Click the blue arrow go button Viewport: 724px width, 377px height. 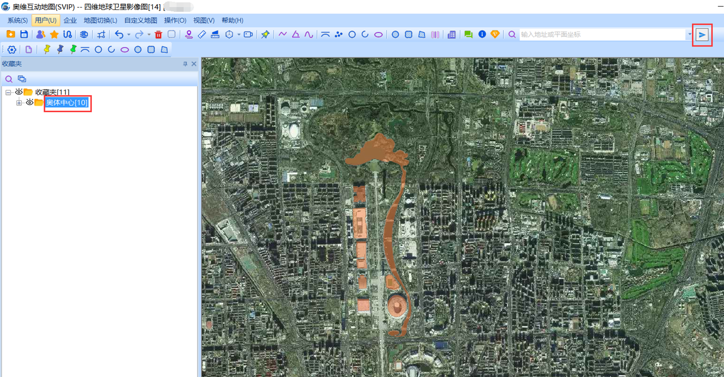[702, 35]
